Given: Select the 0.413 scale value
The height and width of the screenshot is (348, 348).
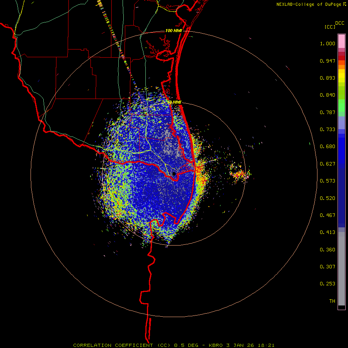Looking at the screenshot, I should 328,232.
